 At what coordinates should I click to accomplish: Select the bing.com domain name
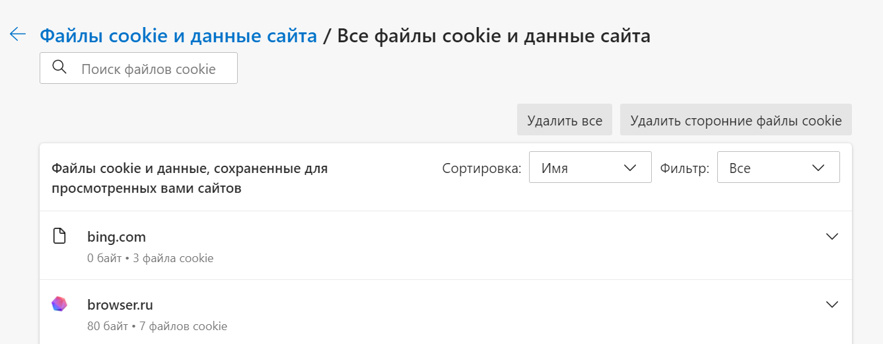116,236
